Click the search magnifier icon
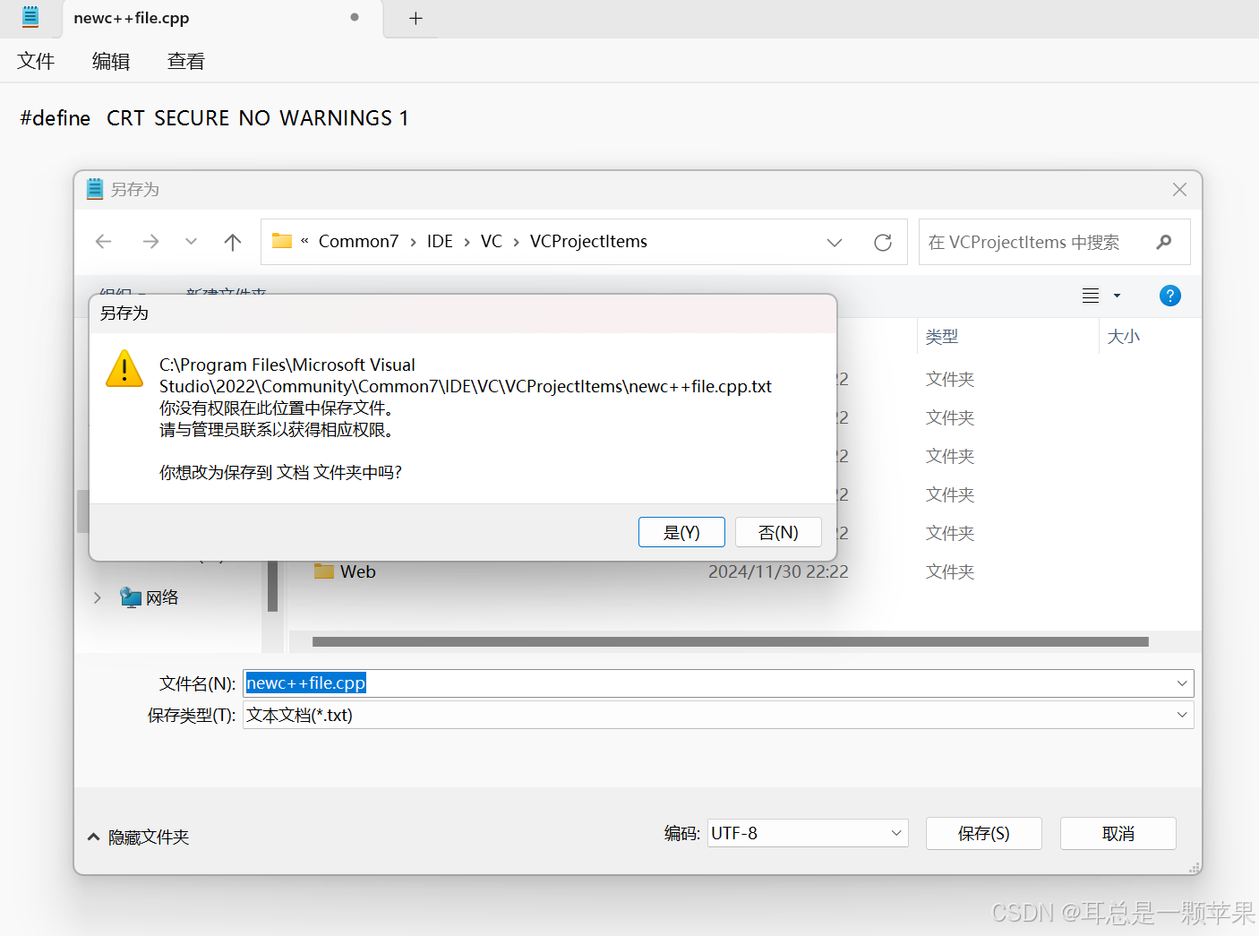1259x936 pixels. click(1164, 242)
